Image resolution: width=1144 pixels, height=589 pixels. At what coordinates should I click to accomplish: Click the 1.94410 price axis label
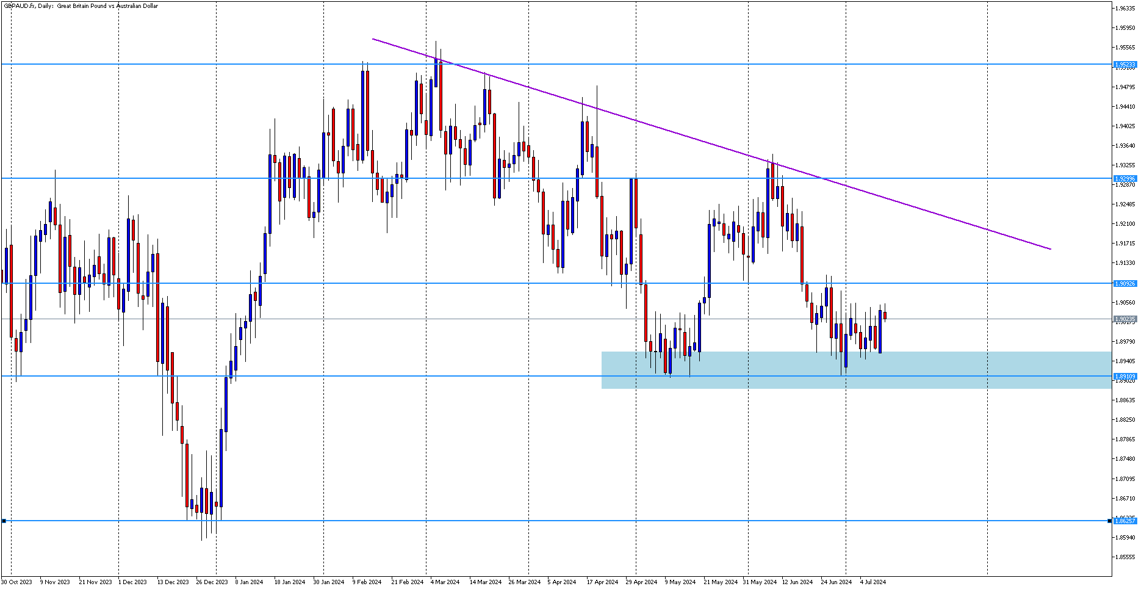point(1126,107)
